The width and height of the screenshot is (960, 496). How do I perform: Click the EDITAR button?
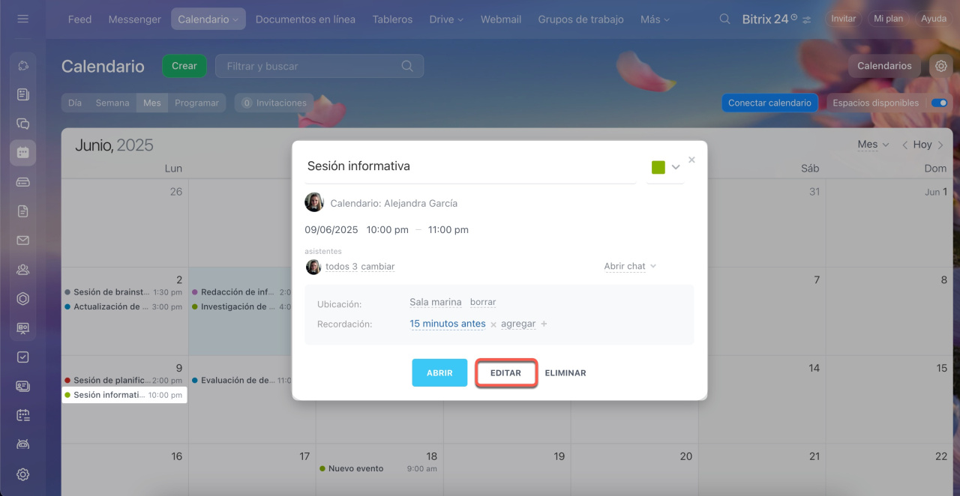tap(505, 372)
